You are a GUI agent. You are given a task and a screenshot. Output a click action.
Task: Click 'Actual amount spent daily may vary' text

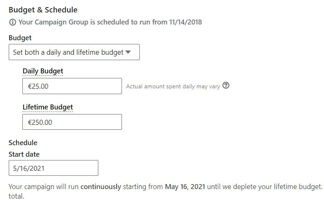(173, 86)
